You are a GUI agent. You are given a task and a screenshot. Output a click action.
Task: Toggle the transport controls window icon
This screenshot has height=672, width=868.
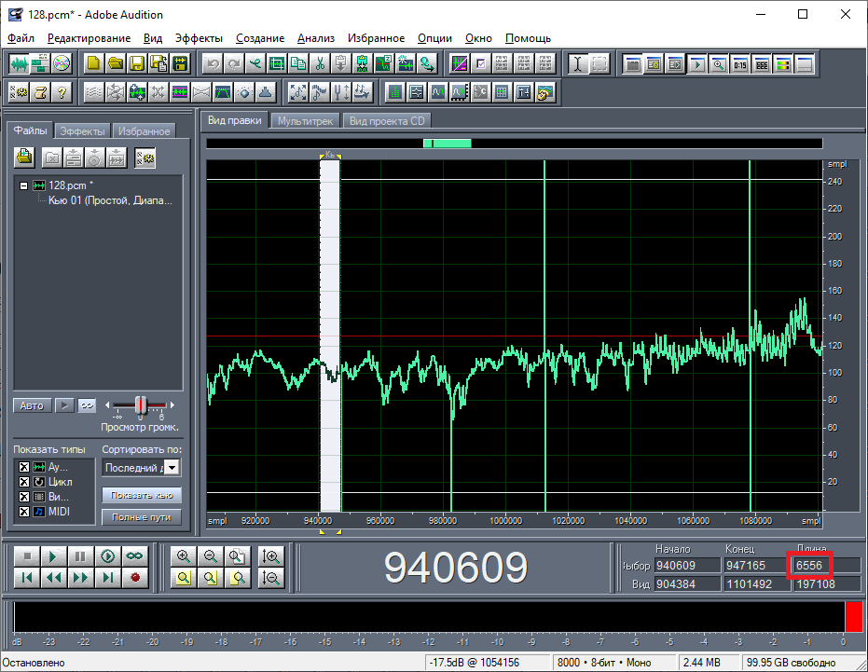click(697, 64)
